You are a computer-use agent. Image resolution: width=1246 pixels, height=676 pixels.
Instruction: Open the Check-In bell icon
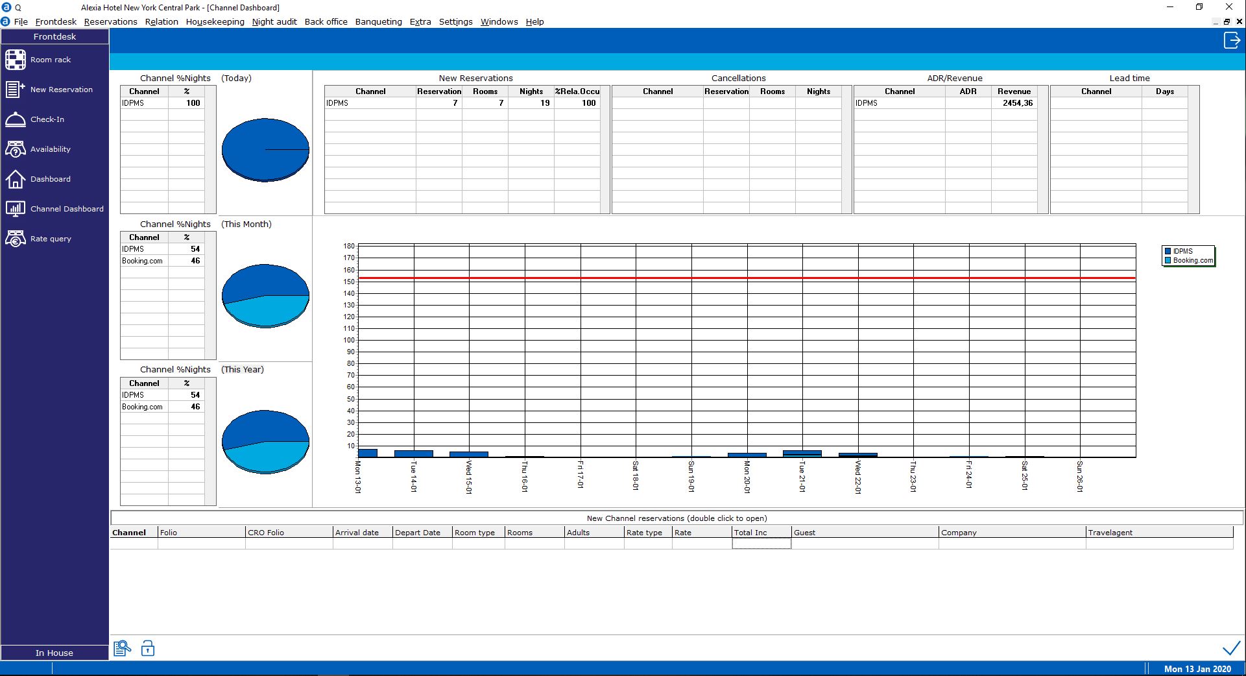16,119
